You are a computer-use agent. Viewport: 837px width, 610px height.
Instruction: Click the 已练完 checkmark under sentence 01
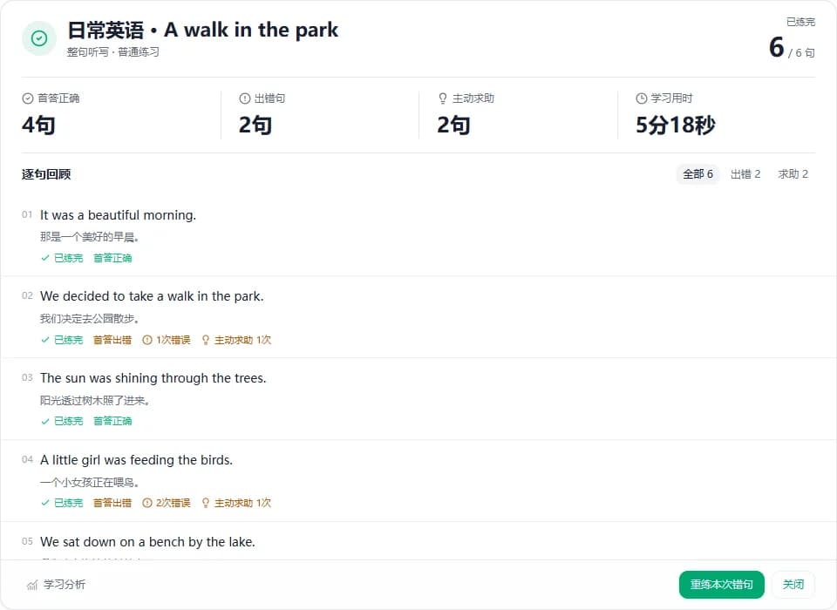click(45, 258)
